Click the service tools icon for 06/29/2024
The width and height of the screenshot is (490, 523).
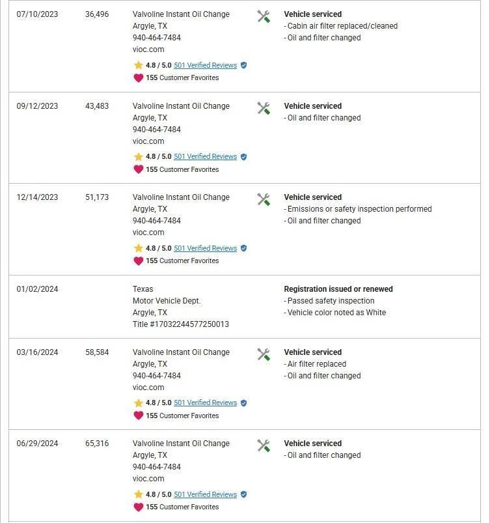tap(264, 445)
